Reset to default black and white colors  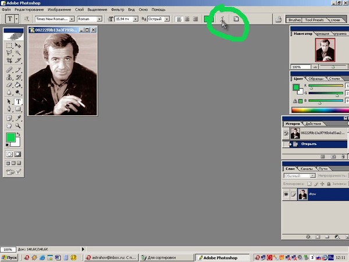(7, 145)
